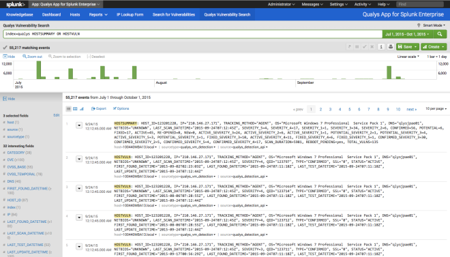Go to results page 2
The width and height of the screenshot is (450, 257).
[320, 109]
